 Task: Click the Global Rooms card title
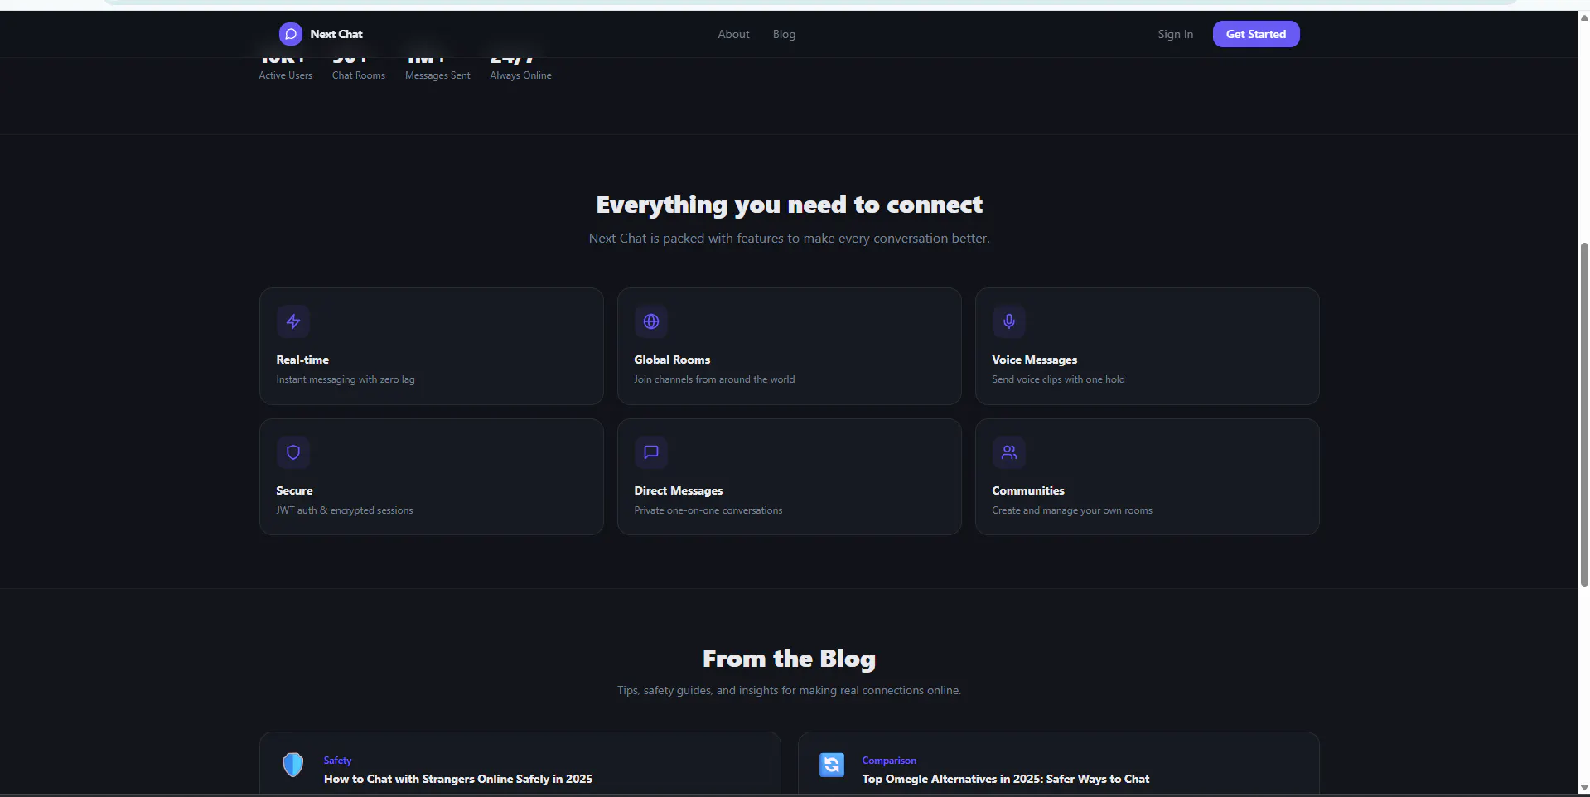click(x=672, y=360)
